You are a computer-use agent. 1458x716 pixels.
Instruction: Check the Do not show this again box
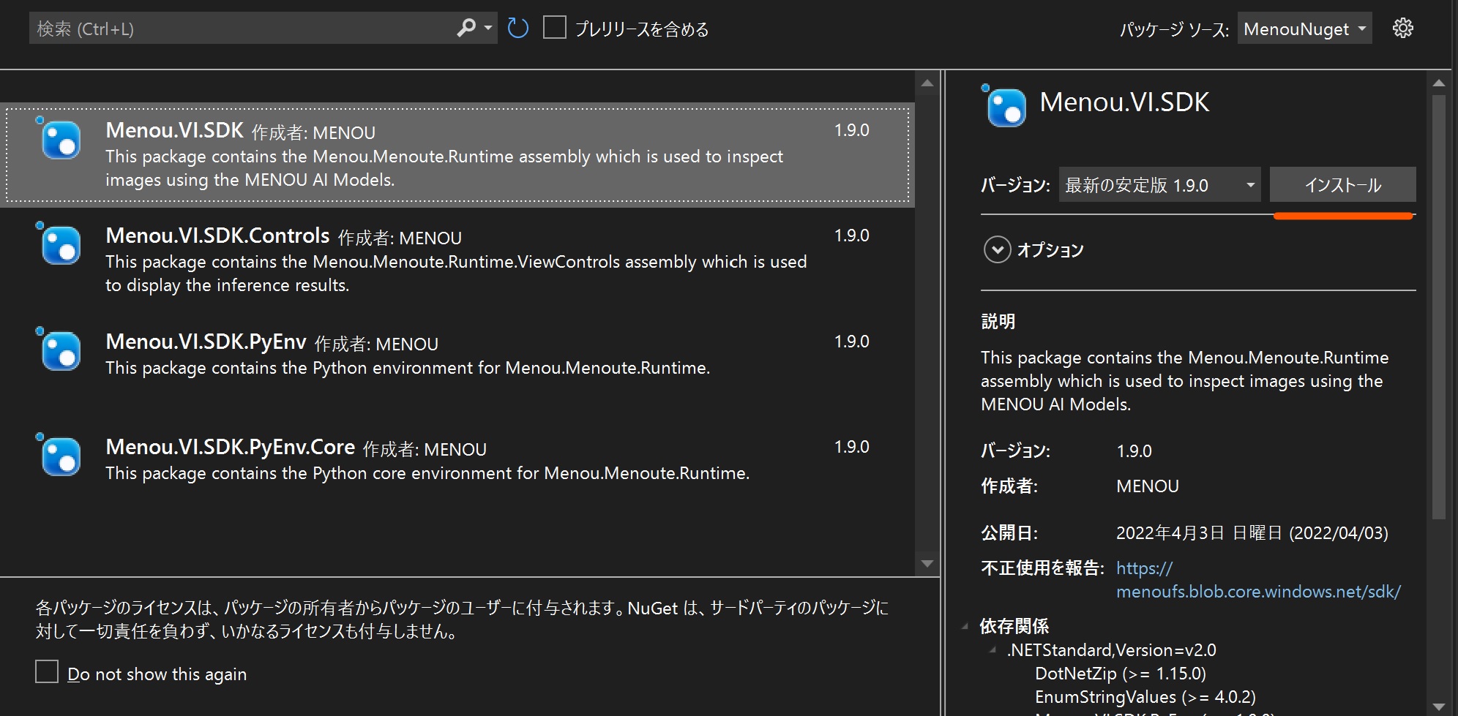47,671
